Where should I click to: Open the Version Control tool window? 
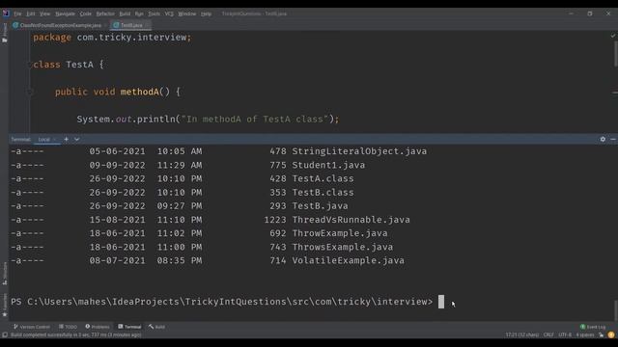pos(32,327)
